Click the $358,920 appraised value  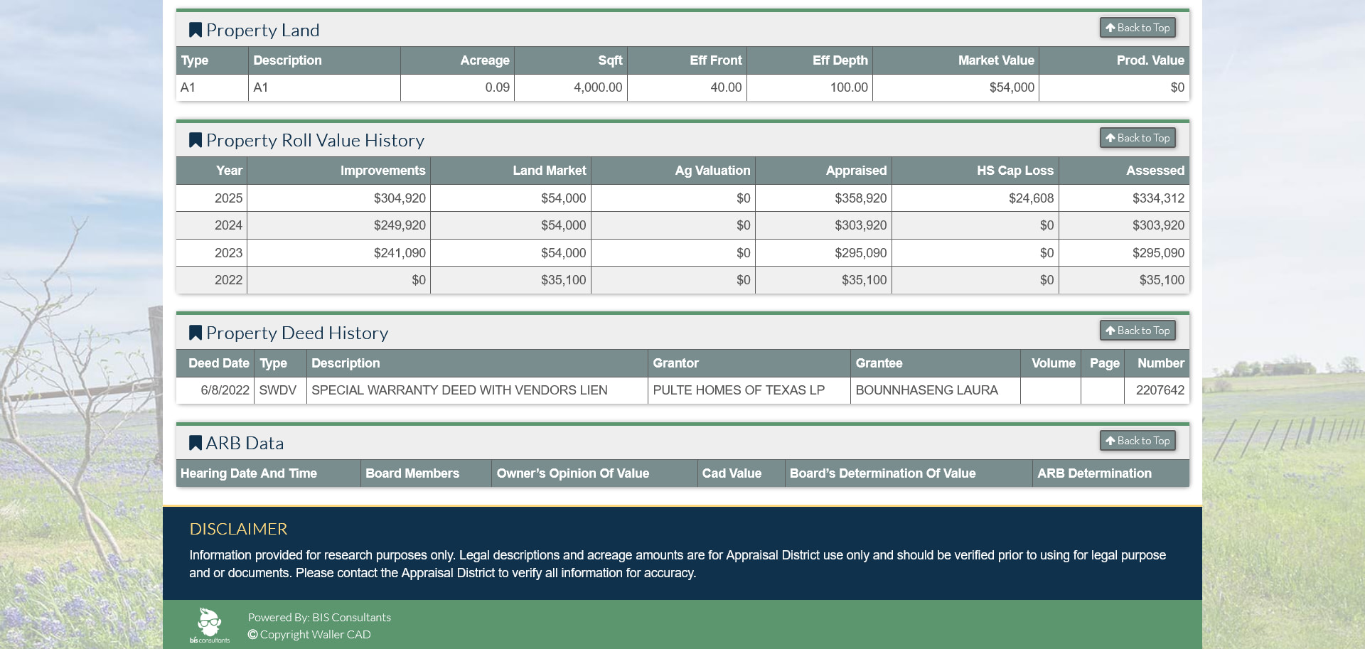860,198
